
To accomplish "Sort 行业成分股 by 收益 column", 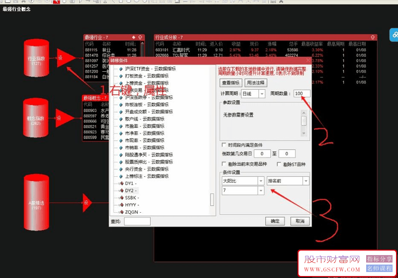I will pos(236,44).
